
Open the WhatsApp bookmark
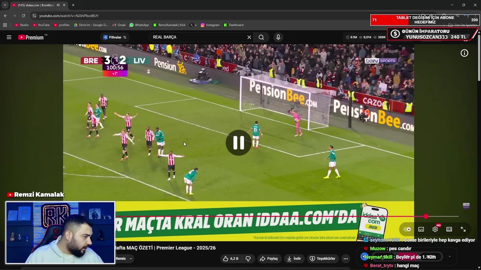click(139, 25)
